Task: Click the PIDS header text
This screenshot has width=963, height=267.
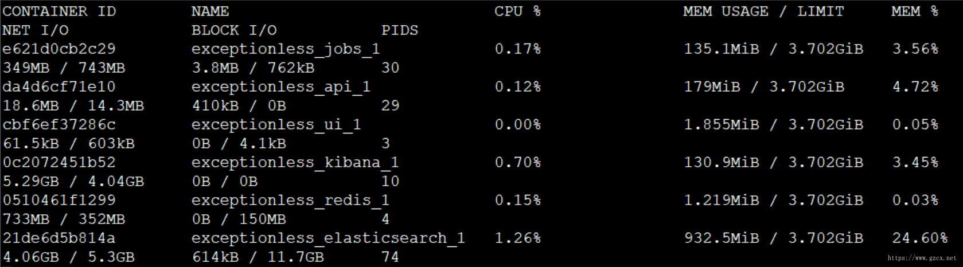Action: coord(400,30)
